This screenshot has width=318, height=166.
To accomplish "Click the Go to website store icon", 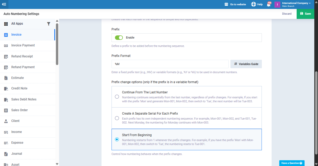I will click(x=226, y=4).
